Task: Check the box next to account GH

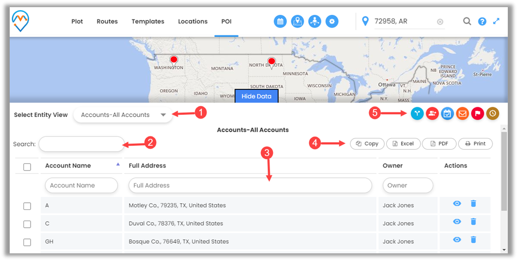Action: tap(28, 242)
